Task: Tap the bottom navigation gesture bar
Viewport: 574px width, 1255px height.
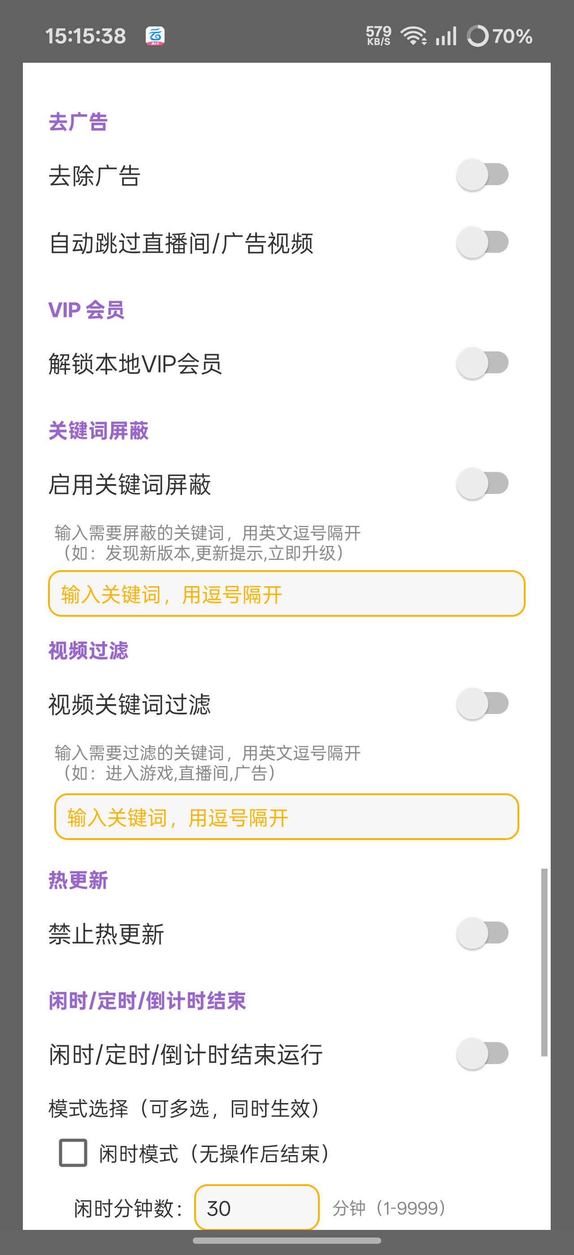Action: point(287,1240)
